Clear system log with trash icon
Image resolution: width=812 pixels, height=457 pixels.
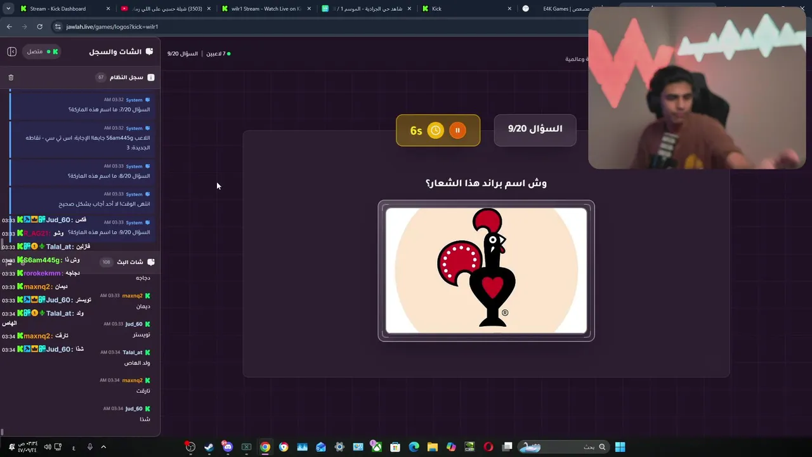pos(11,77)
